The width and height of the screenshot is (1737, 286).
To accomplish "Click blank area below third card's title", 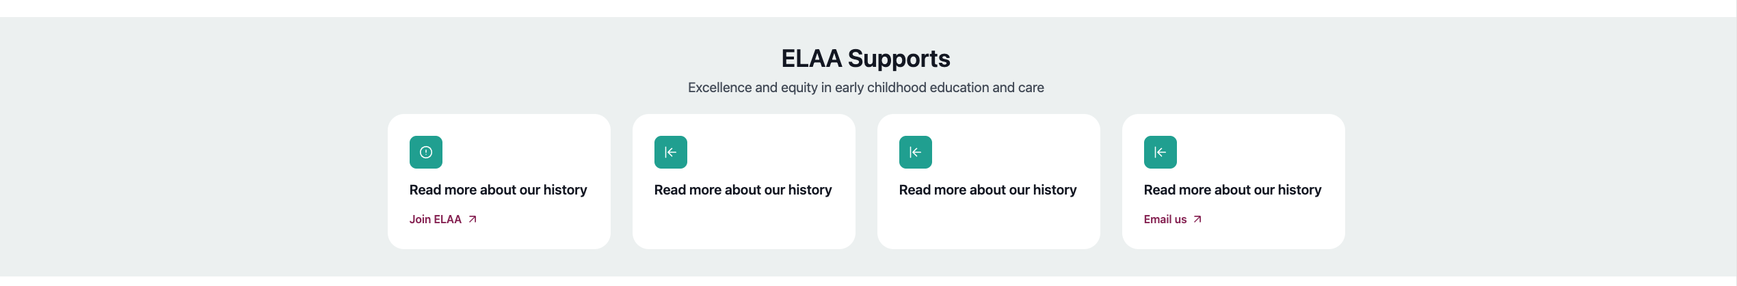I will pyautogui.click(x=987, y=224).
